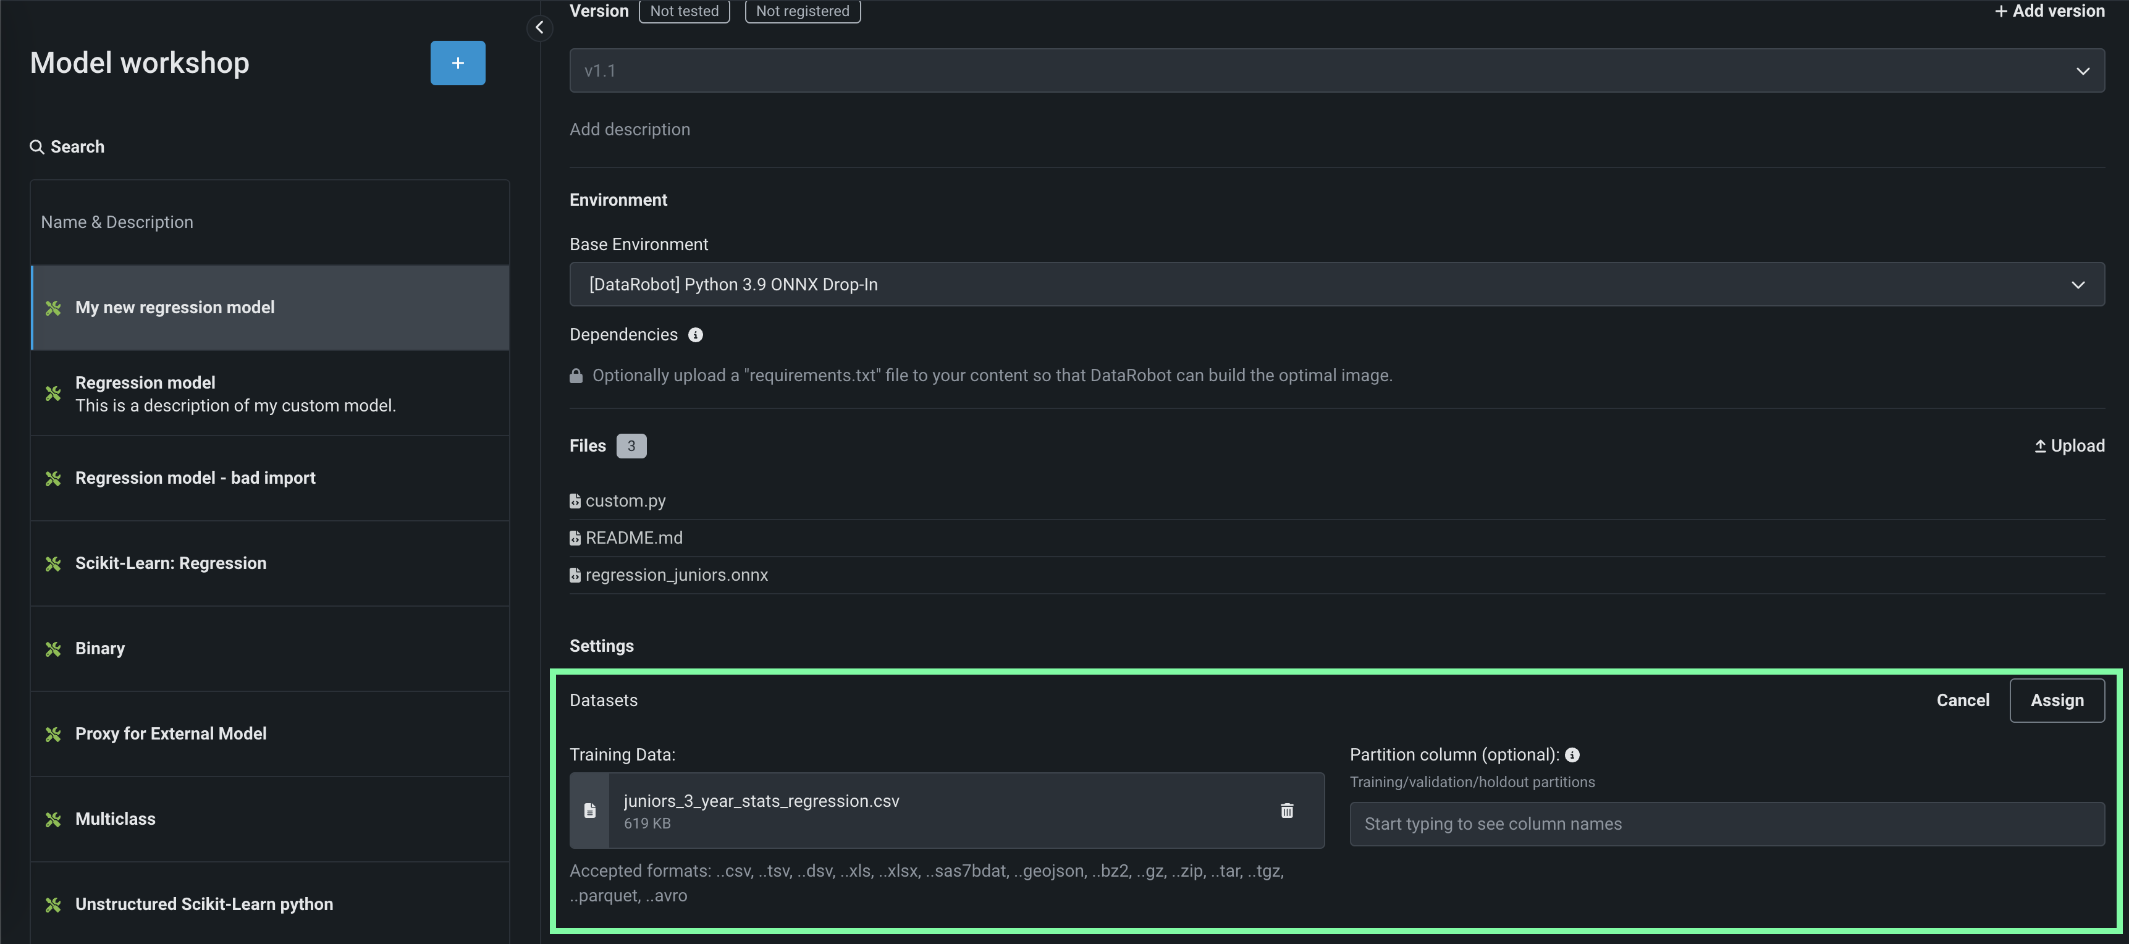
Task: Open the Scikit-Learn: Regression model
Action: click(171, 563)
